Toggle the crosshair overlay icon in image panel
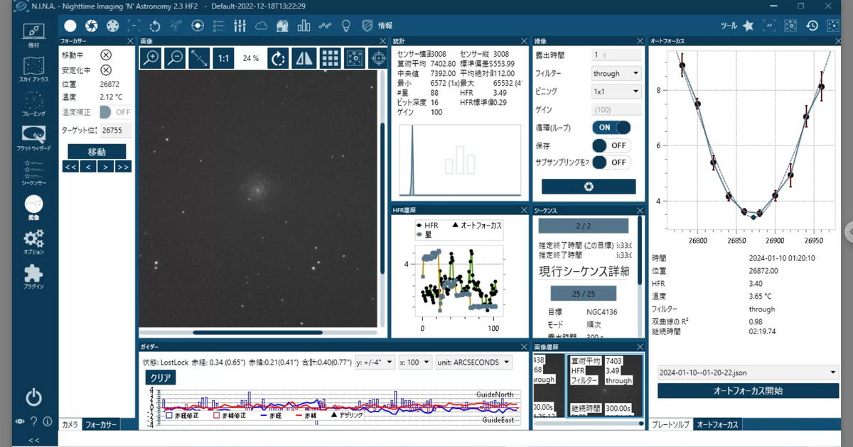This screenshot has width=853, height=447. [379, 58]
